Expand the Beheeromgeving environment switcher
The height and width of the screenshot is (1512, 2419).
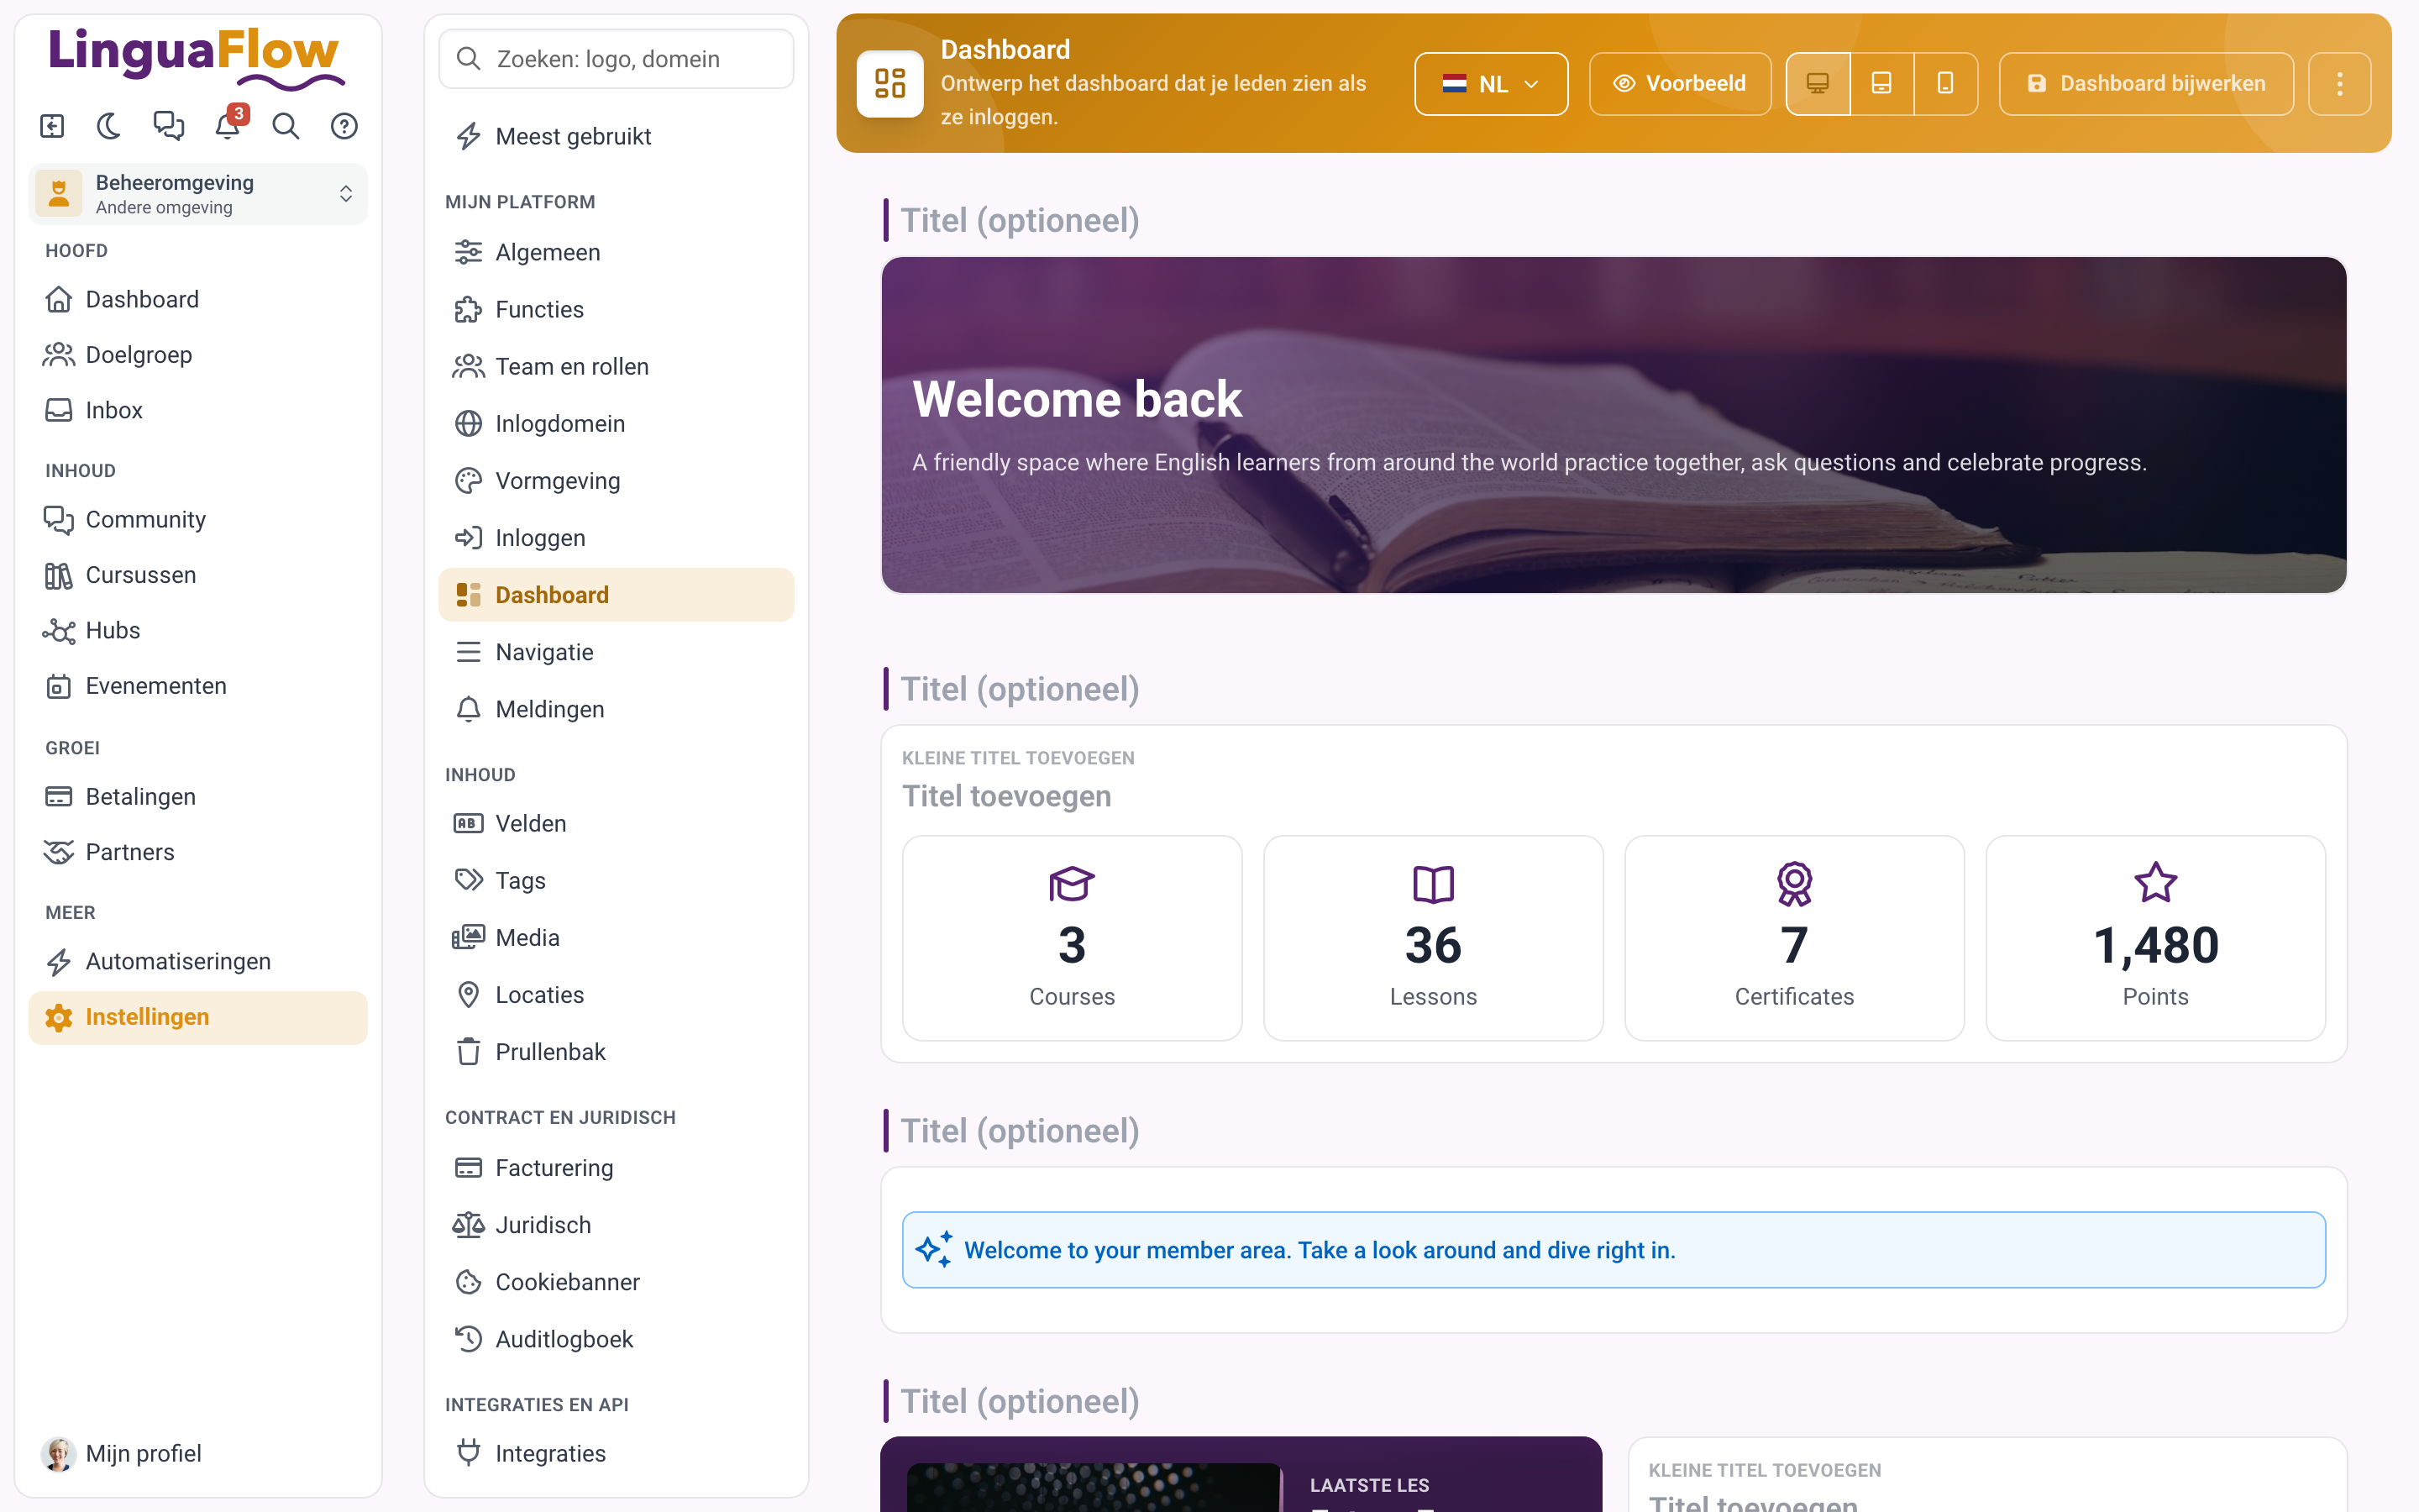[x=198, y=194]
